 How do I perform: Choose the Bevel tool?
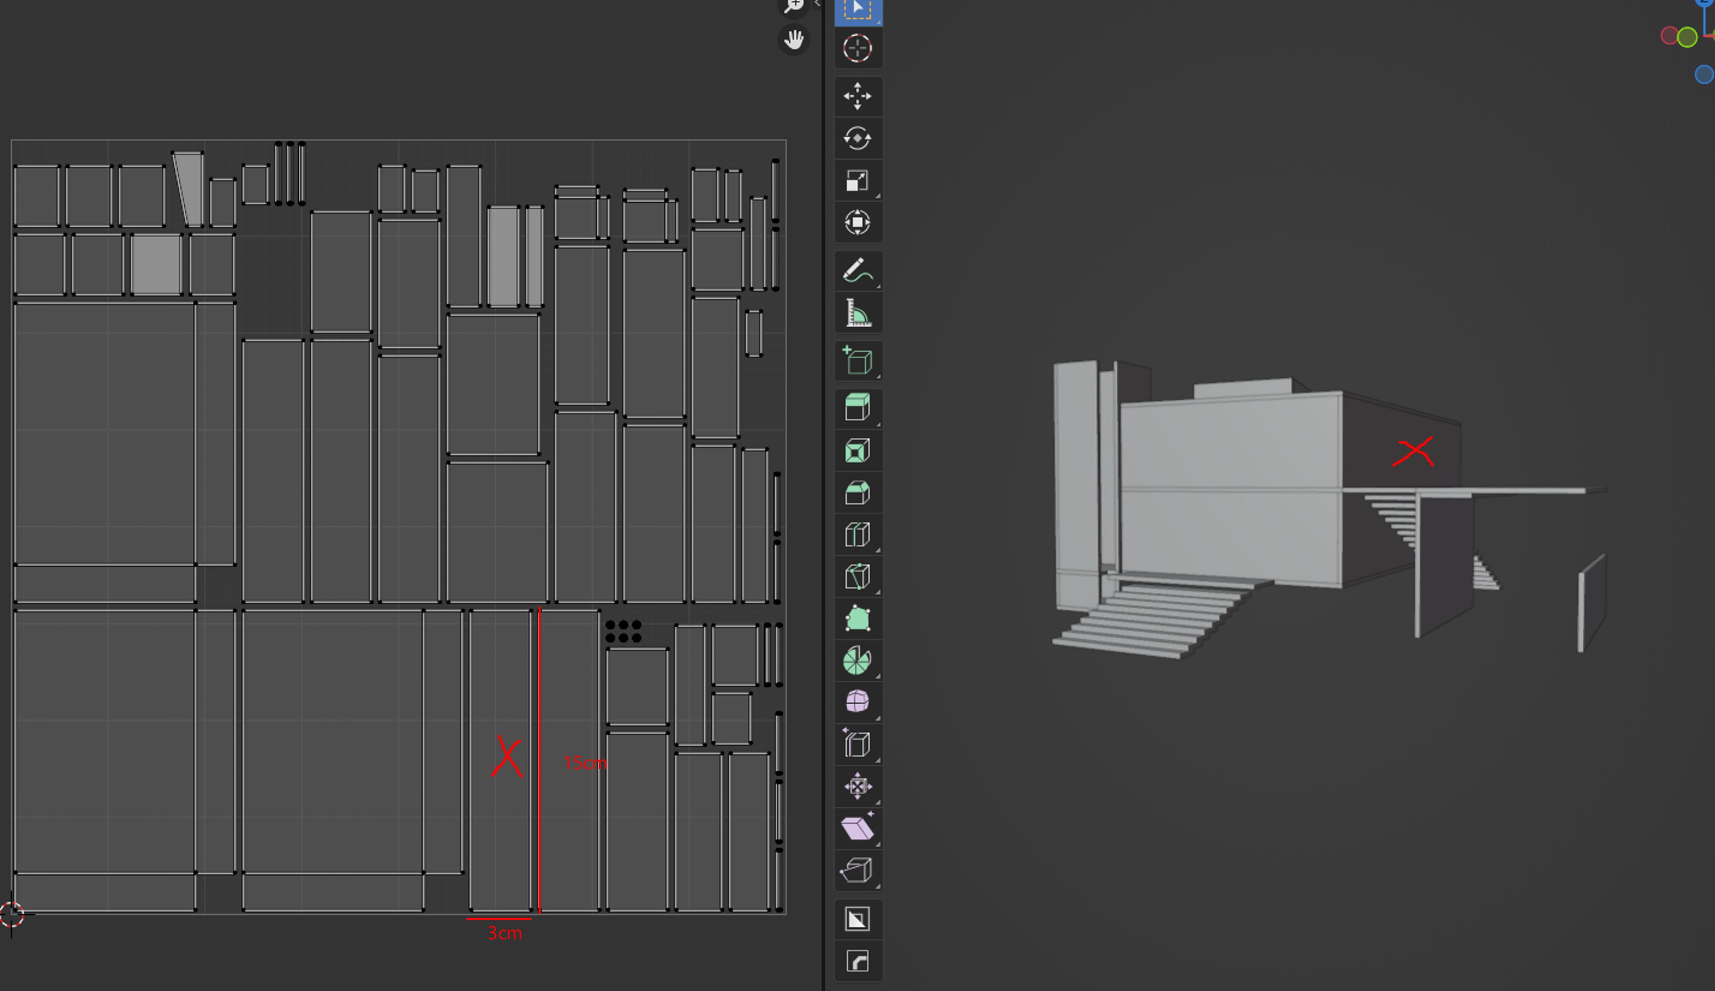858,493
